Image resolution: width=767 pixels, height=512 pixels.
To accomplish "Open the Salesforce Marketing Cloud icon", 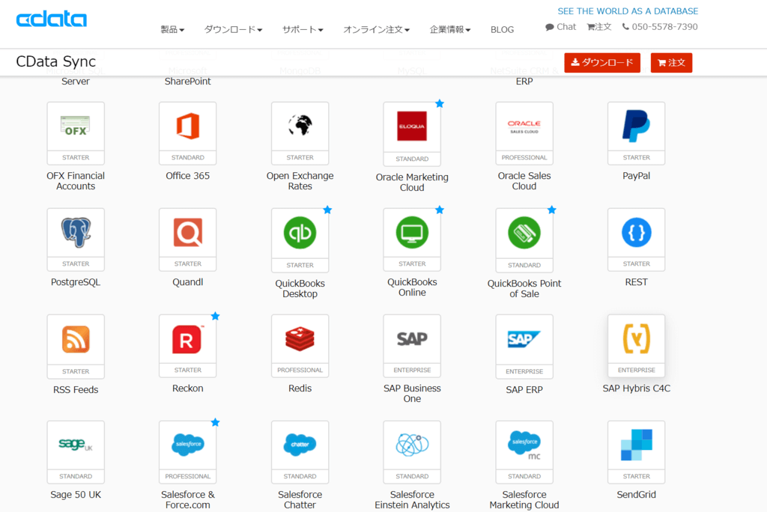I will [x=524, y=445].
